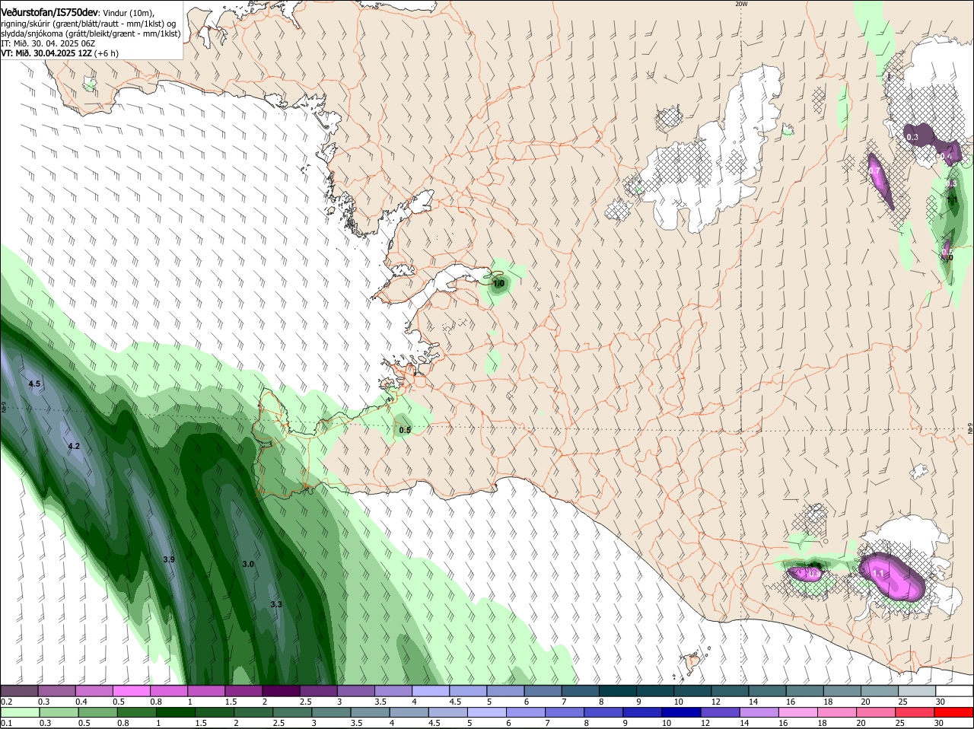Click the white swatch after 30 in the top scale

pyautogui.click(x=953, y=691)
